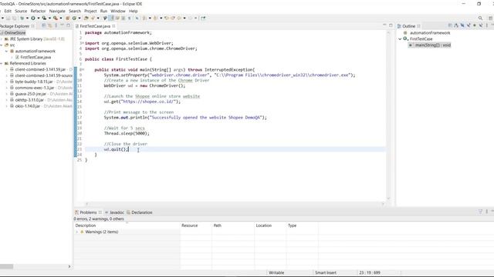Select the Problems tab
494x277 pixels.
click(x=88, y=212)
